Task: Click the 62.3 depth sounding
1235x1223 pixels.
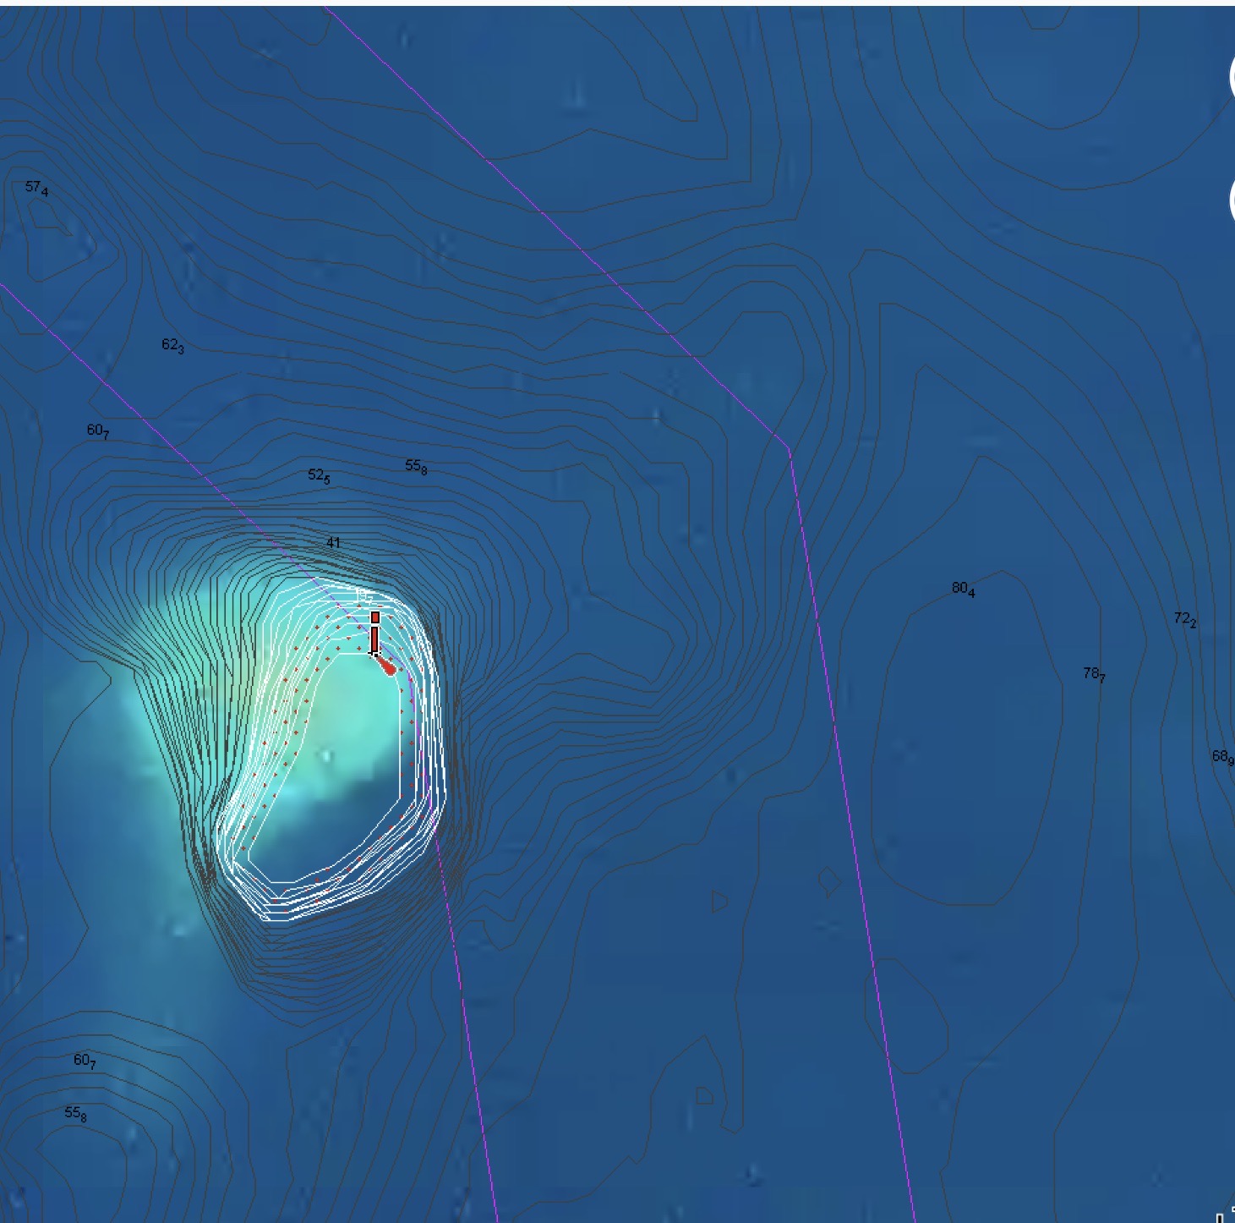Action: pos(172,345)
